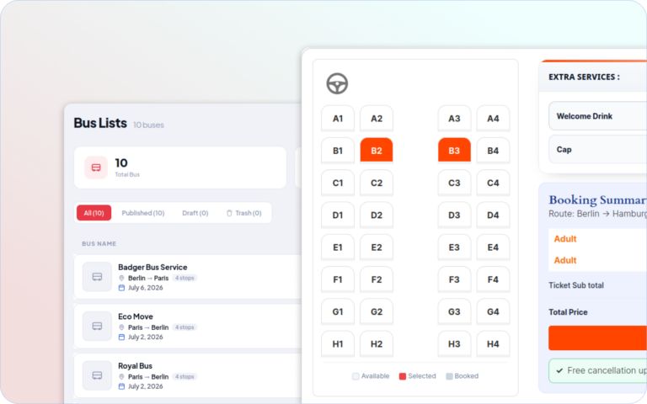Open the Draft (0) tab
The width and height of the screenshot is (647, 404).
pos(195,213)
